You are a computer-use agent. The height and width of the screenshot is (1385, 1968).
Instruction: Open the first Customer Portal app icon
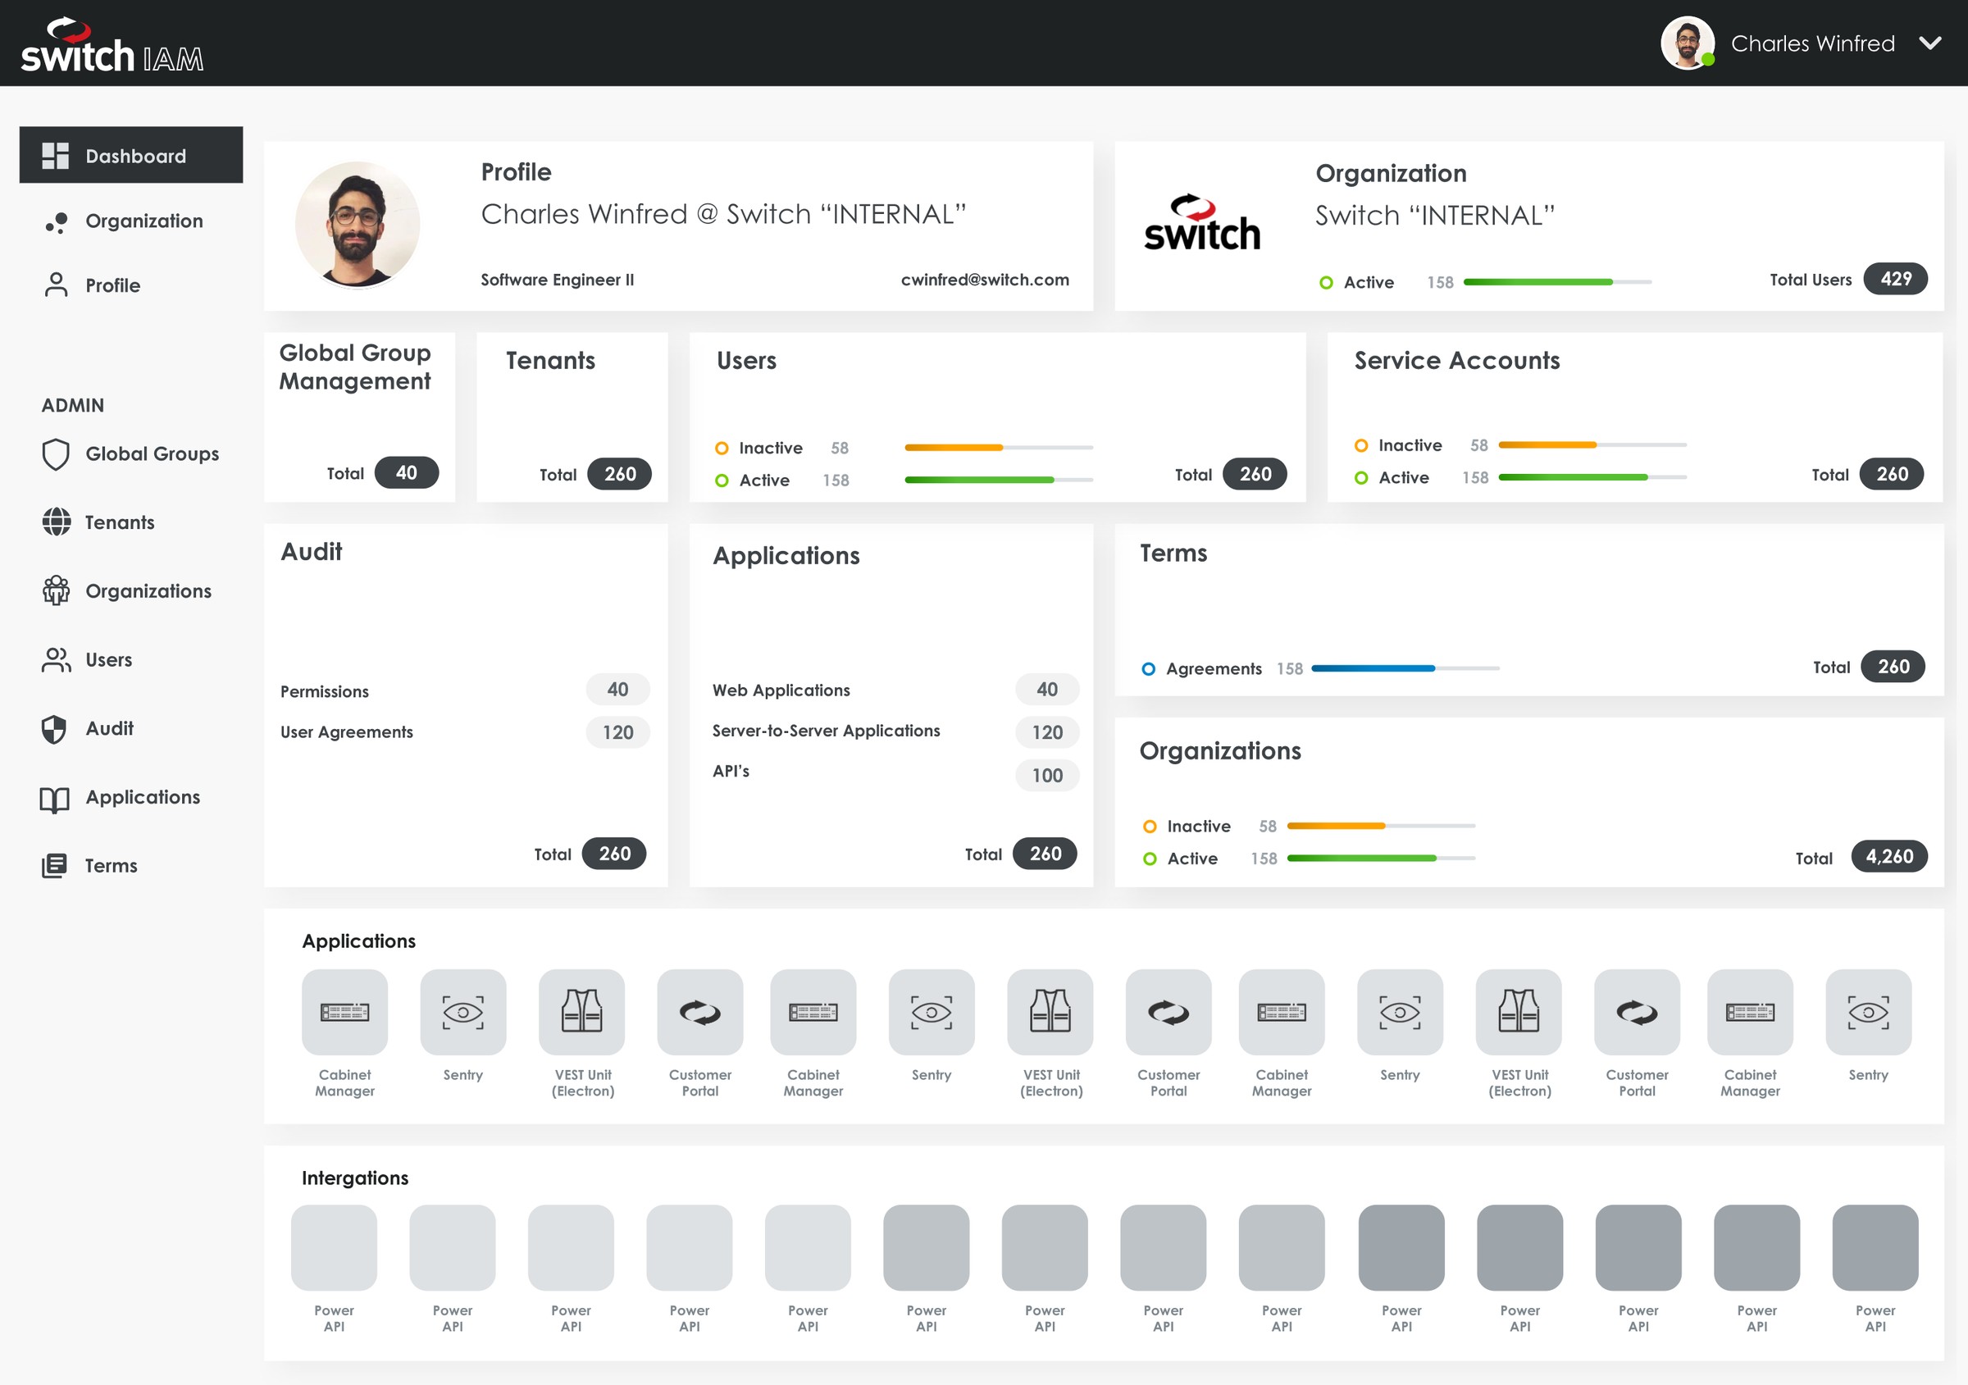pos(700,1012)
